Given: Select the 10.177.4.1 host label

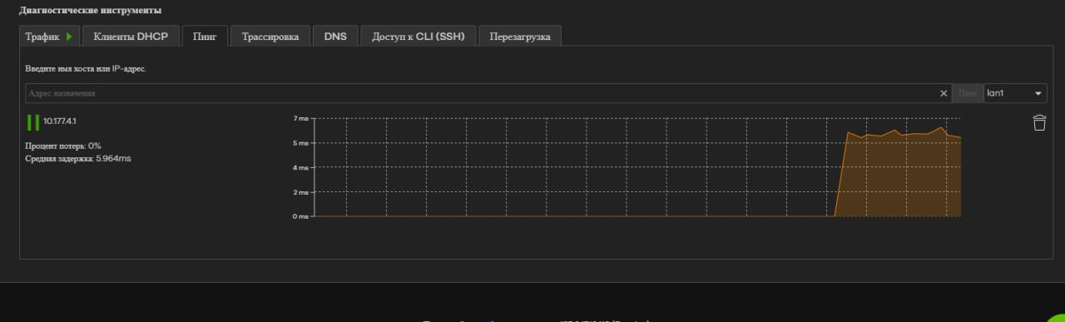Looking at the screenshot, I should coord(60,121).
